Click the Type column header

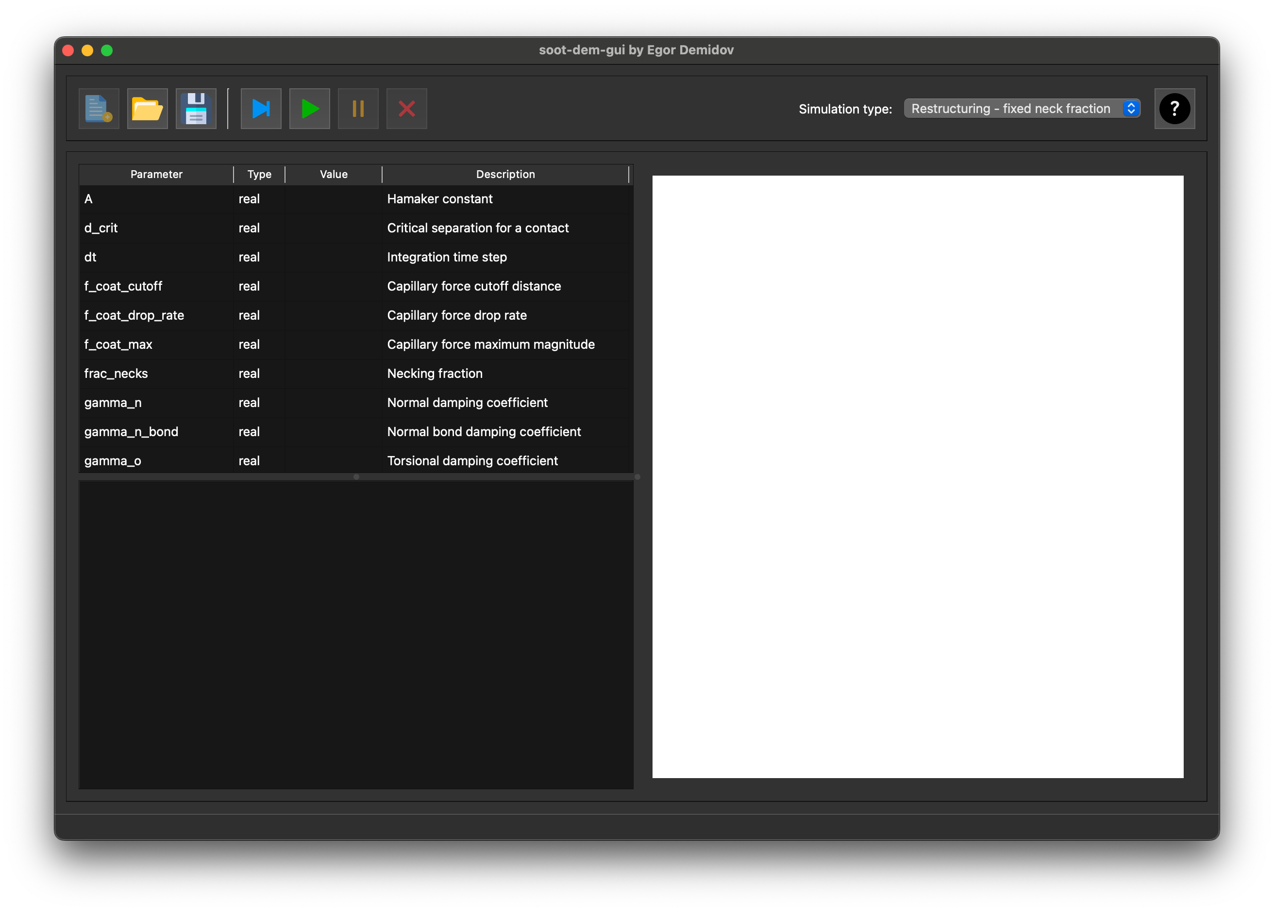pos(260,174)
